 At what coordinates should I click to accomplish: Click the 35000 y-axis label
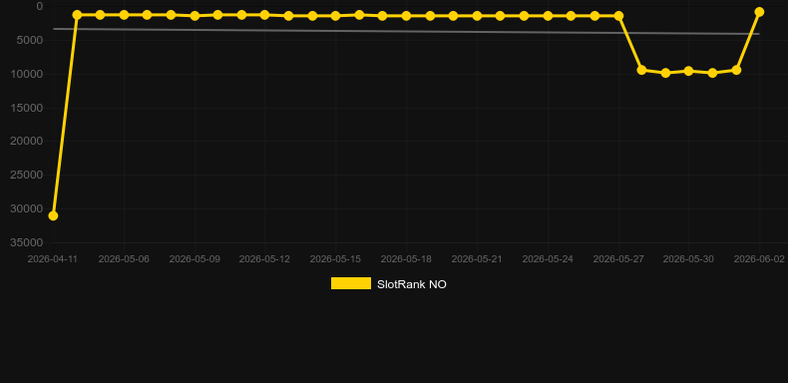coord(27,242)
